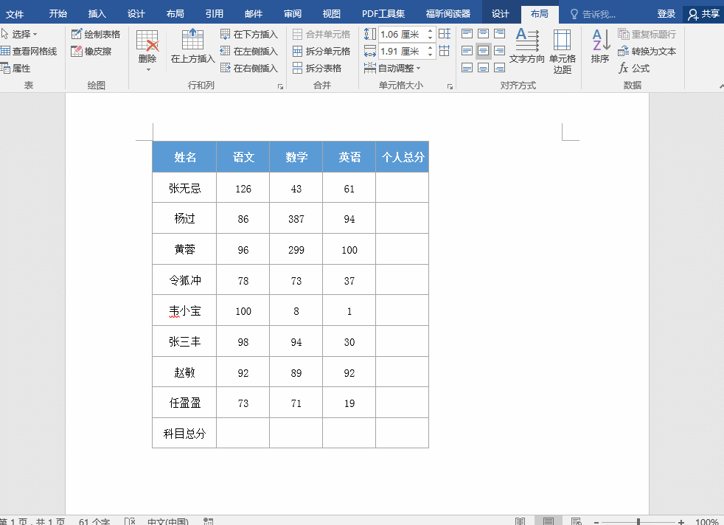Open the 自动调整 autofit dropdown
Viewport: 724px width, 525px height.
tap(392, 68)
